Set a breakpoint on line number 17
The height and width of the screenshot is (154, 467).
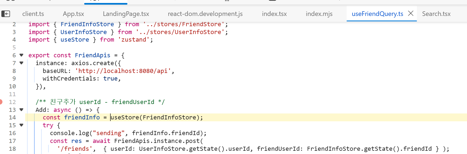[12, 141]
